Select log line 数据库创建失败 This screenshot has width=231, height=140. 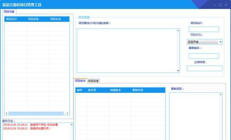[27, 128]
